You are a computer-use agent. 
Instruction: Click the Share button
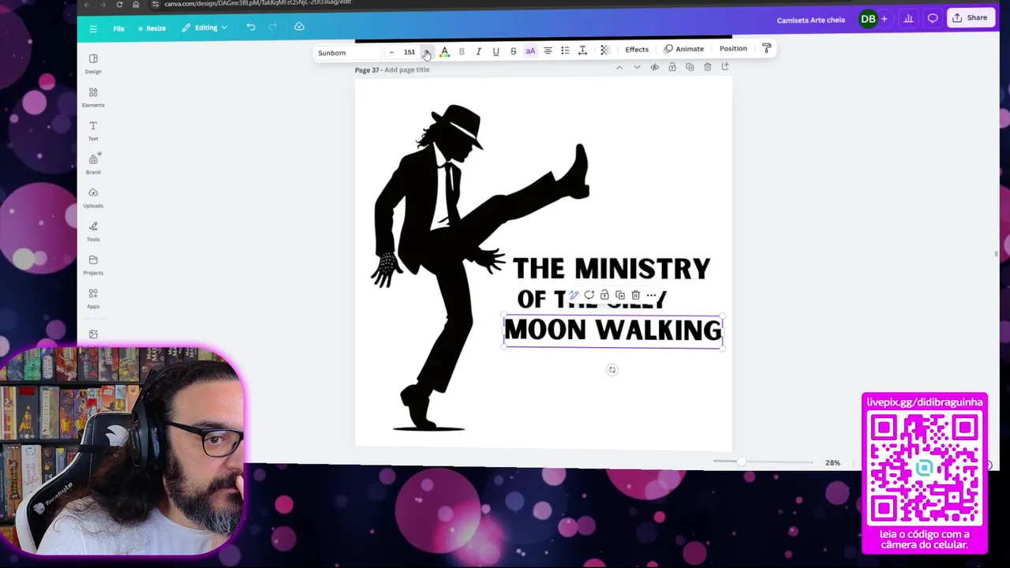971,17
